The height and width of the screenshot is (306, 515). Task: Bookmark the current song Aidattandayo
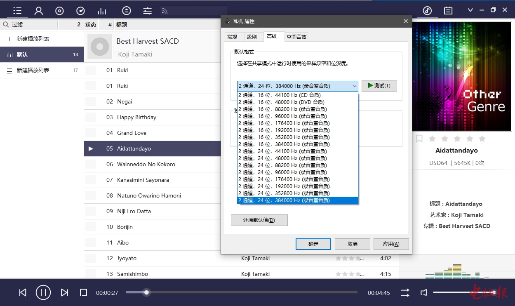tap(419, 139)
